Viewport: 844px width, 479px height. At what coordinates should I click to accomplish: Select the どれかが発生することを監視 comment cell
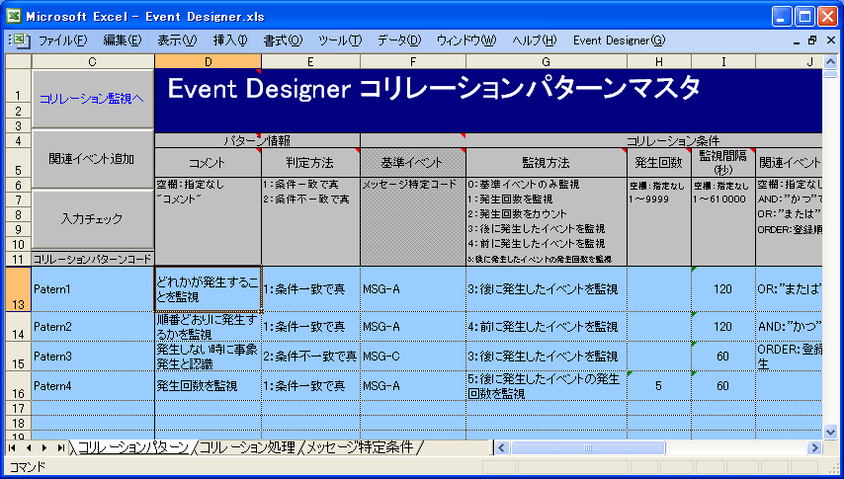[x=208, y=289]
